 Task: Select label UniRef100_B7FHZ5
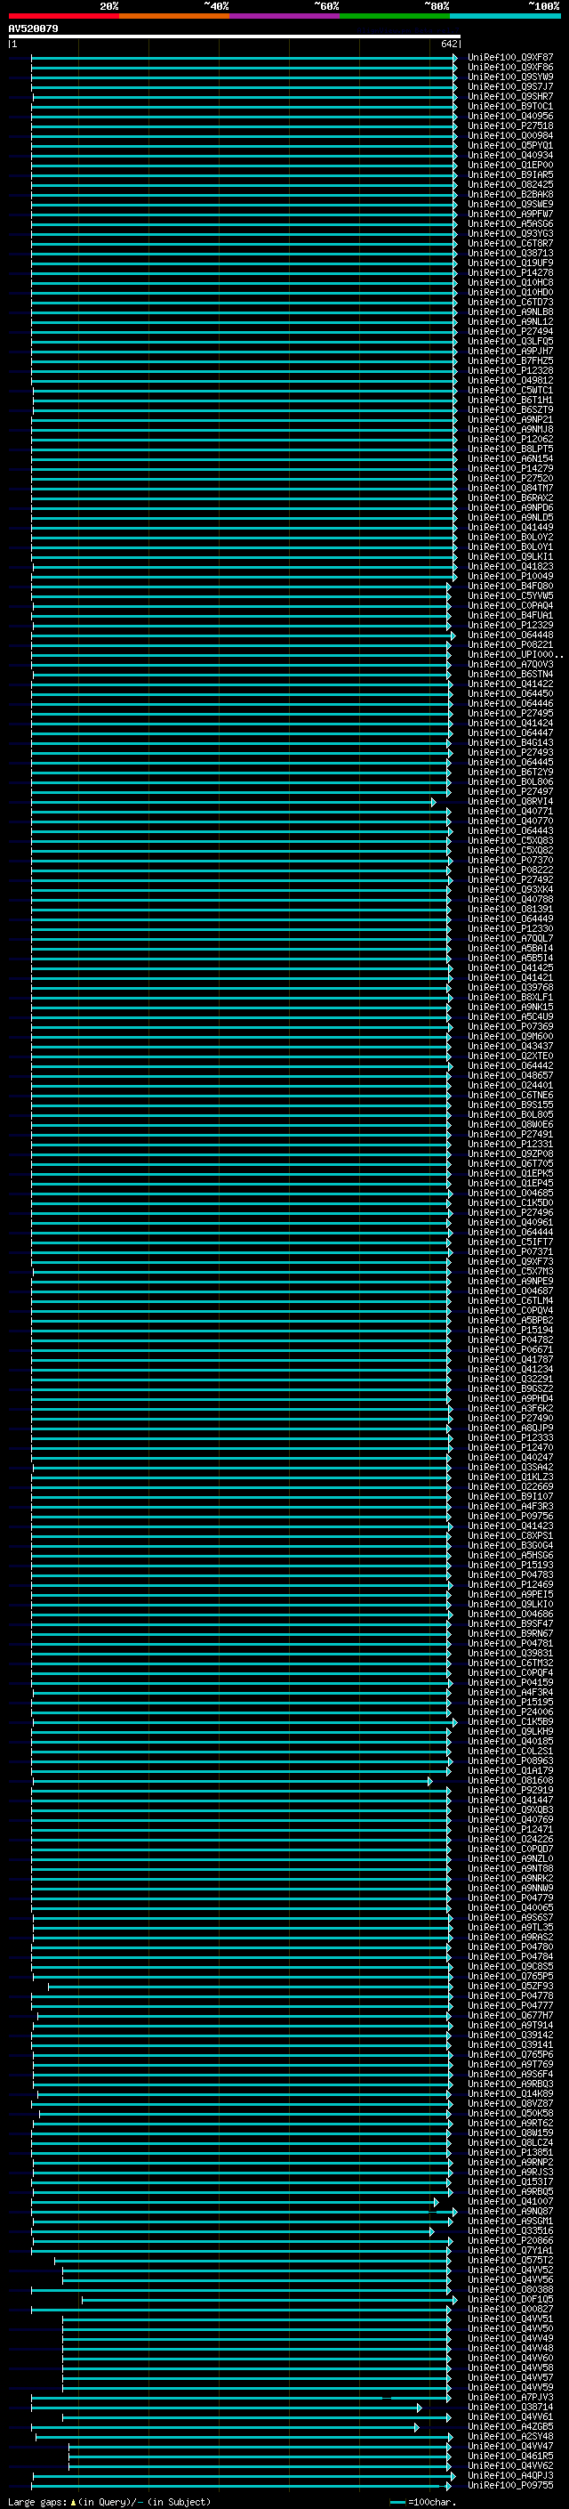(x=510, y=360)
